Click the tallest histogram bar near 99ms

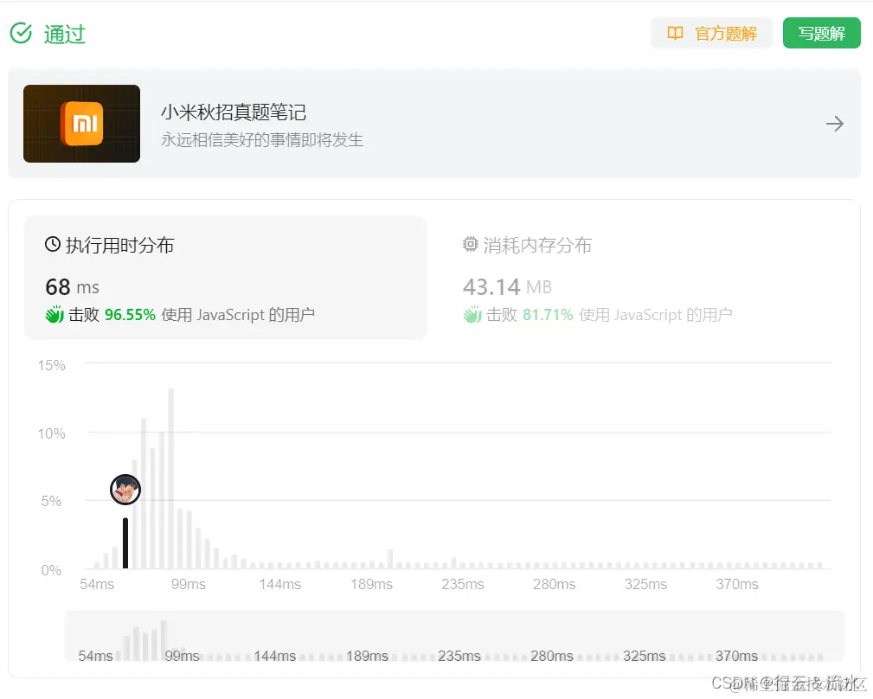pos(171,478)
